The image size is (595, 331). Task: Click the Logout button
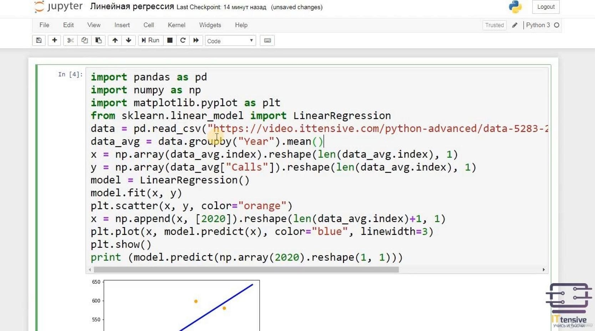546,7
